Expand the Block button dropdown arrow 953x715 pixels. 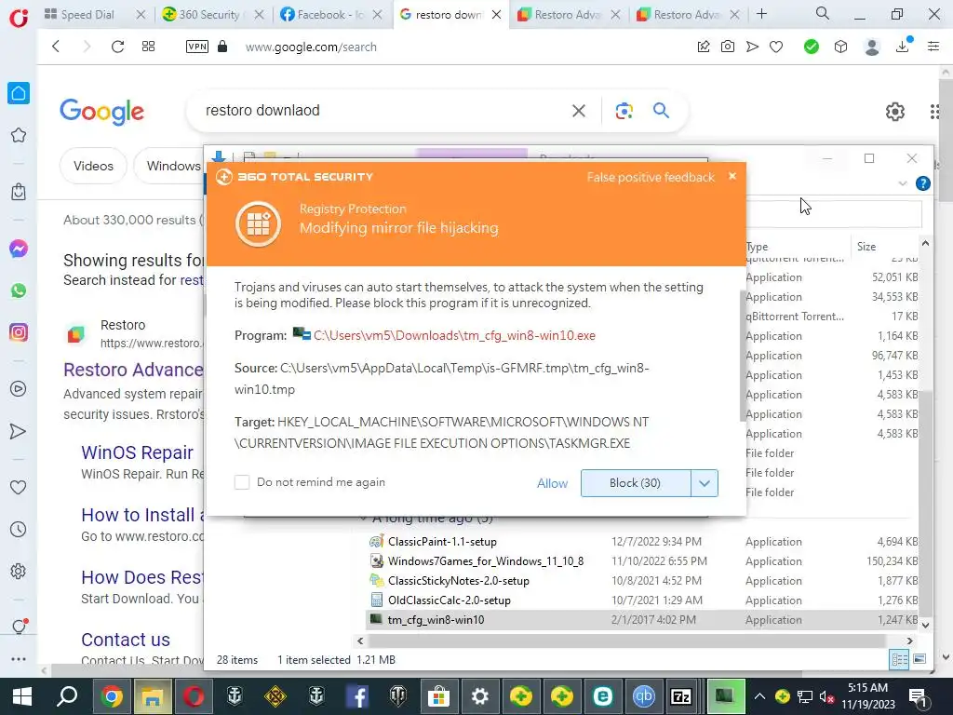[x=705, y=483]
